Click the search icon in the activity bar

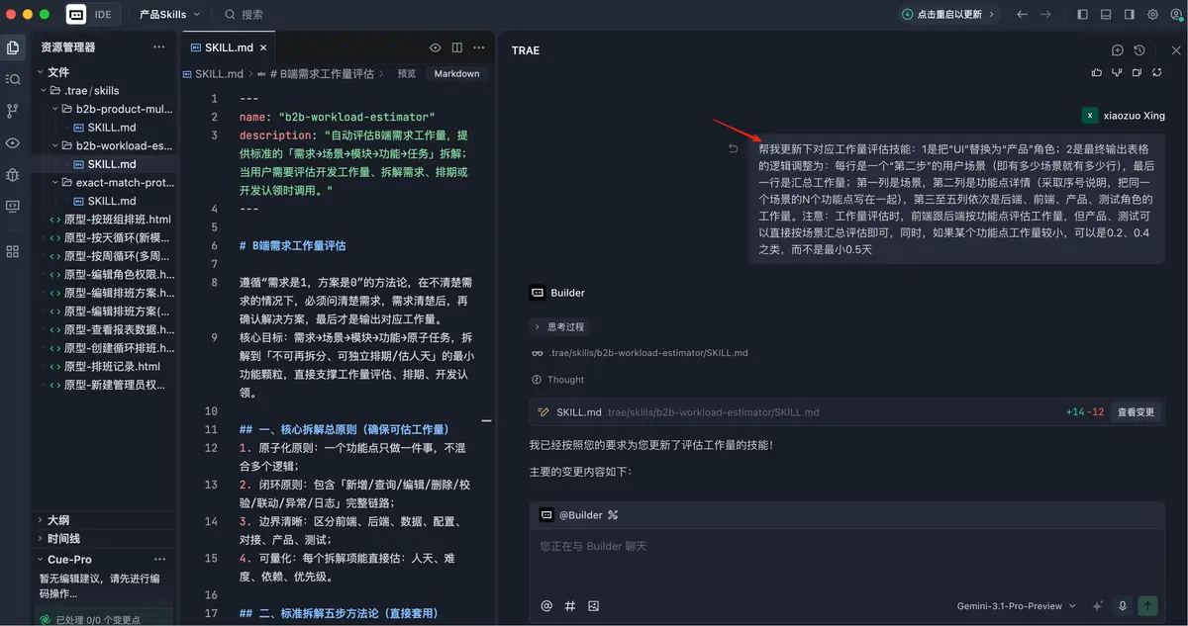[x=13, y=79]
